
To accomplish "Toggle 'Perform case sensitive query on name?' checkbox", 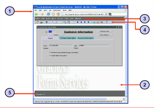I will click(50, 52).
